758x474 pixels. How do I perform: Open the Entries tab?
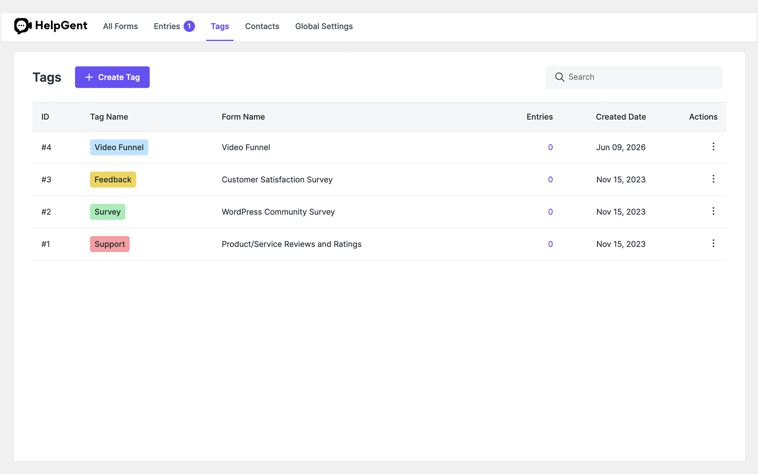[x=167, y=26]
